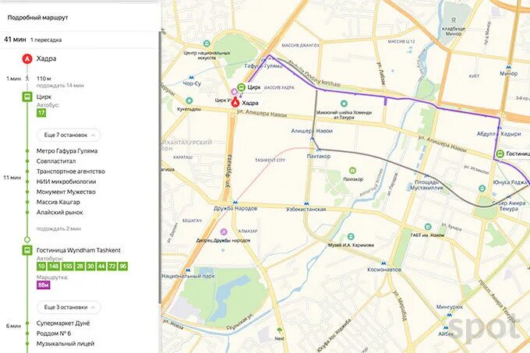Collapse the Еще 3 остановки stop list
The height and width of the screenshot is (353, 530).
pos(69,307)
